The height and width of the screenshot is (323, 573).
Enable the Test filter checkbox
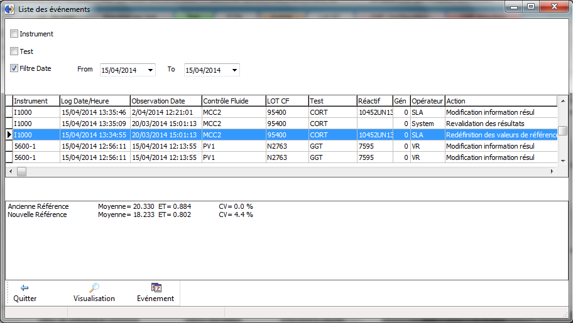pyautogui.click(x=14, y=51)
